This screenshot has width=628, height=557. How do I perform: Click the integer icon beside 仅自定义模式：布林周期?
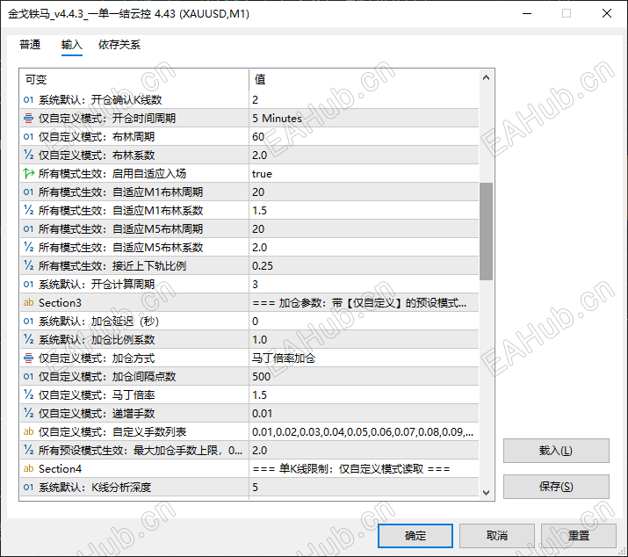click(28, 137)
